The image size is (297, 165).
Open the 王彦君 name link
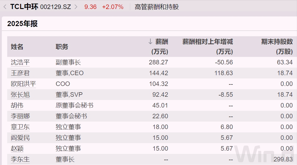[20, 73]
